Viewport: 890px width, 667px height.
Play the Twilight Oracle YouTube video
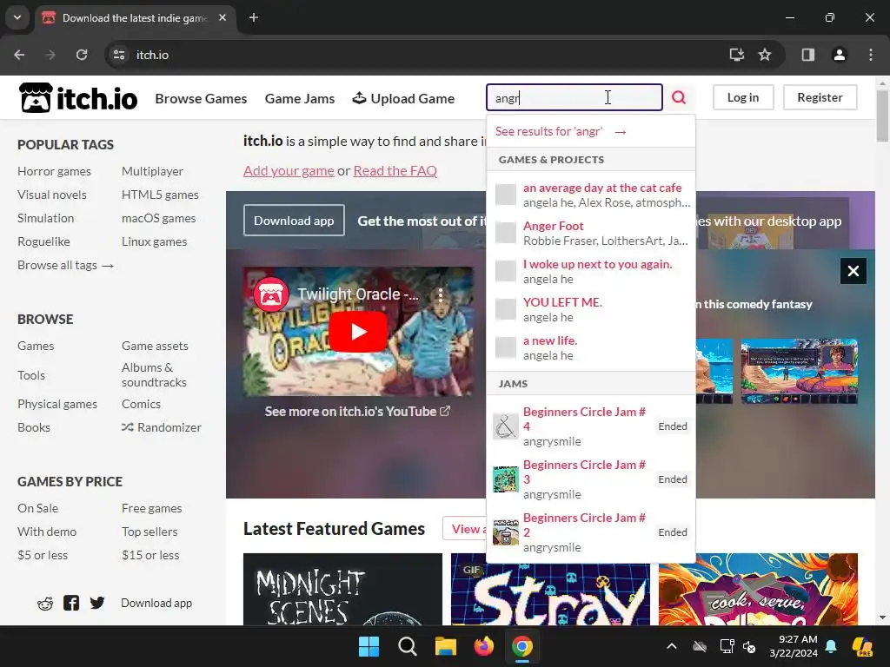pos(358,331)
